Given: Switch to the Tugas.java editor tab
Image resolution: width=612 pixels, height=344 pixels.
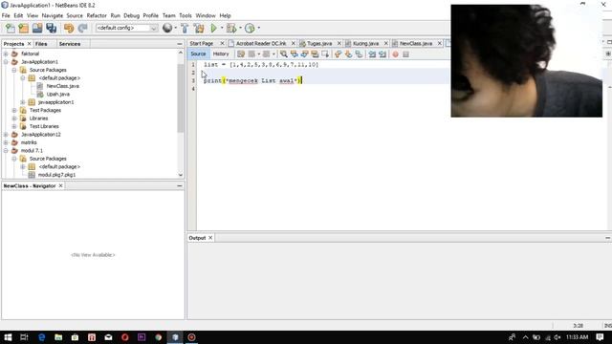Looking at the screenshot, I should tap(319, 44).
